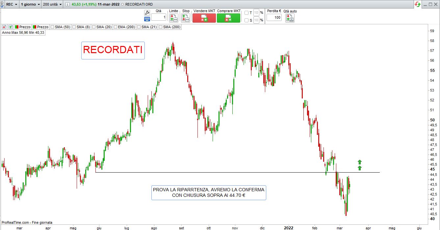The height and width of the screenshot is (230, 440).
Task: Click the Limite order icon
Action: 173,18
